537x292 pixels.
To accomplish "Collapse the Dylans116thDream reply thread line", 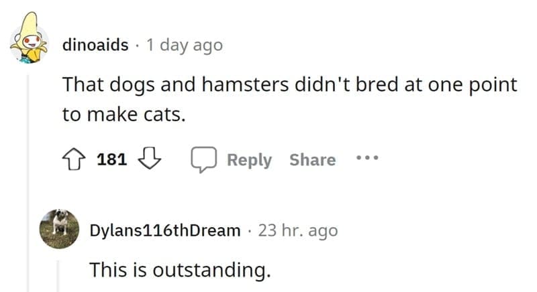I will click(58, 275).
